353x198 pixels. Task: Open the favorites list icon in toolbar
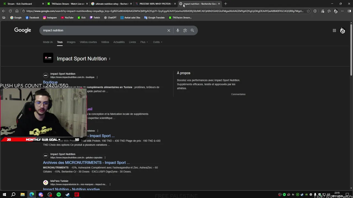[x=329, y=11]
